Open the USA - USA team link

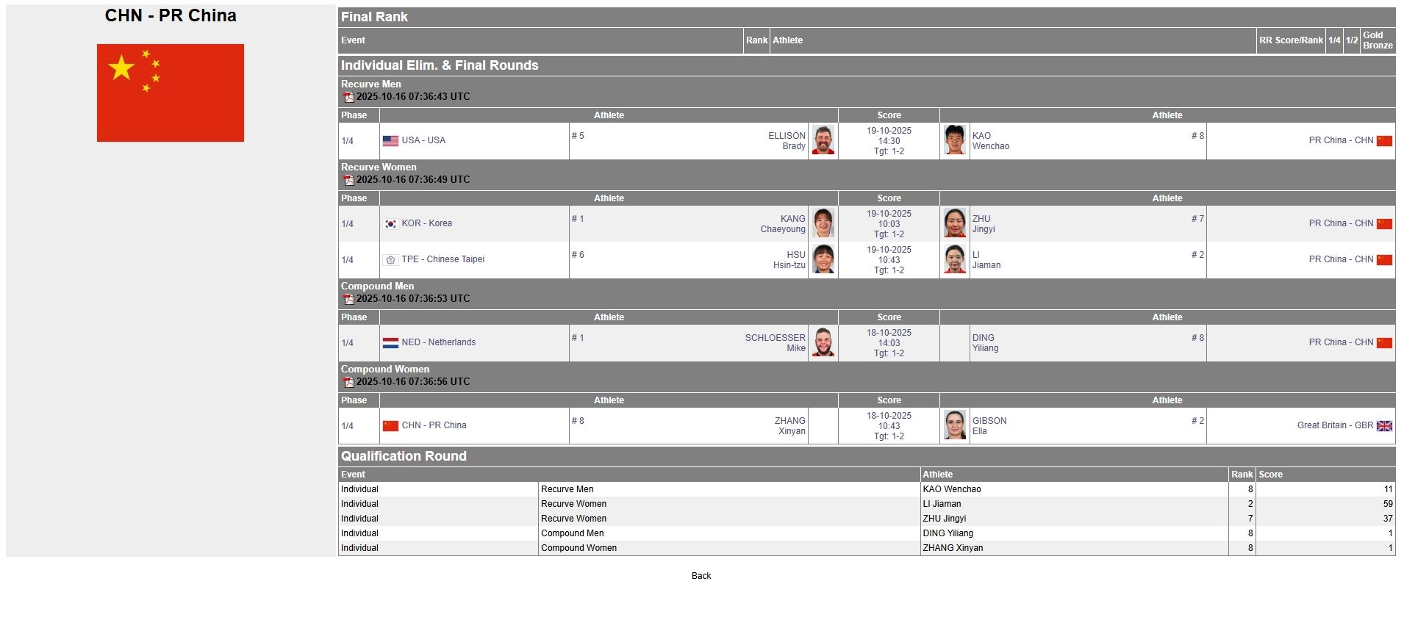423,140
